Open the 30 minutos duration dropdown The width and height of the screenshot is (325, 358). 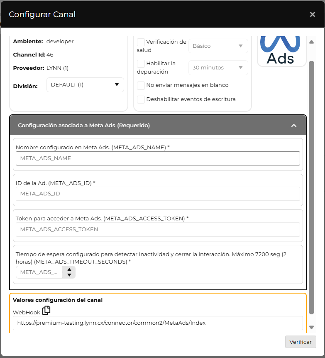[218, 68]
